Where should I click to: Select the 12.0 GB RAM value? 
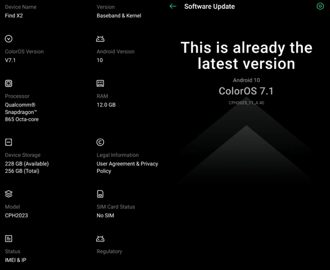coord(106,105)
